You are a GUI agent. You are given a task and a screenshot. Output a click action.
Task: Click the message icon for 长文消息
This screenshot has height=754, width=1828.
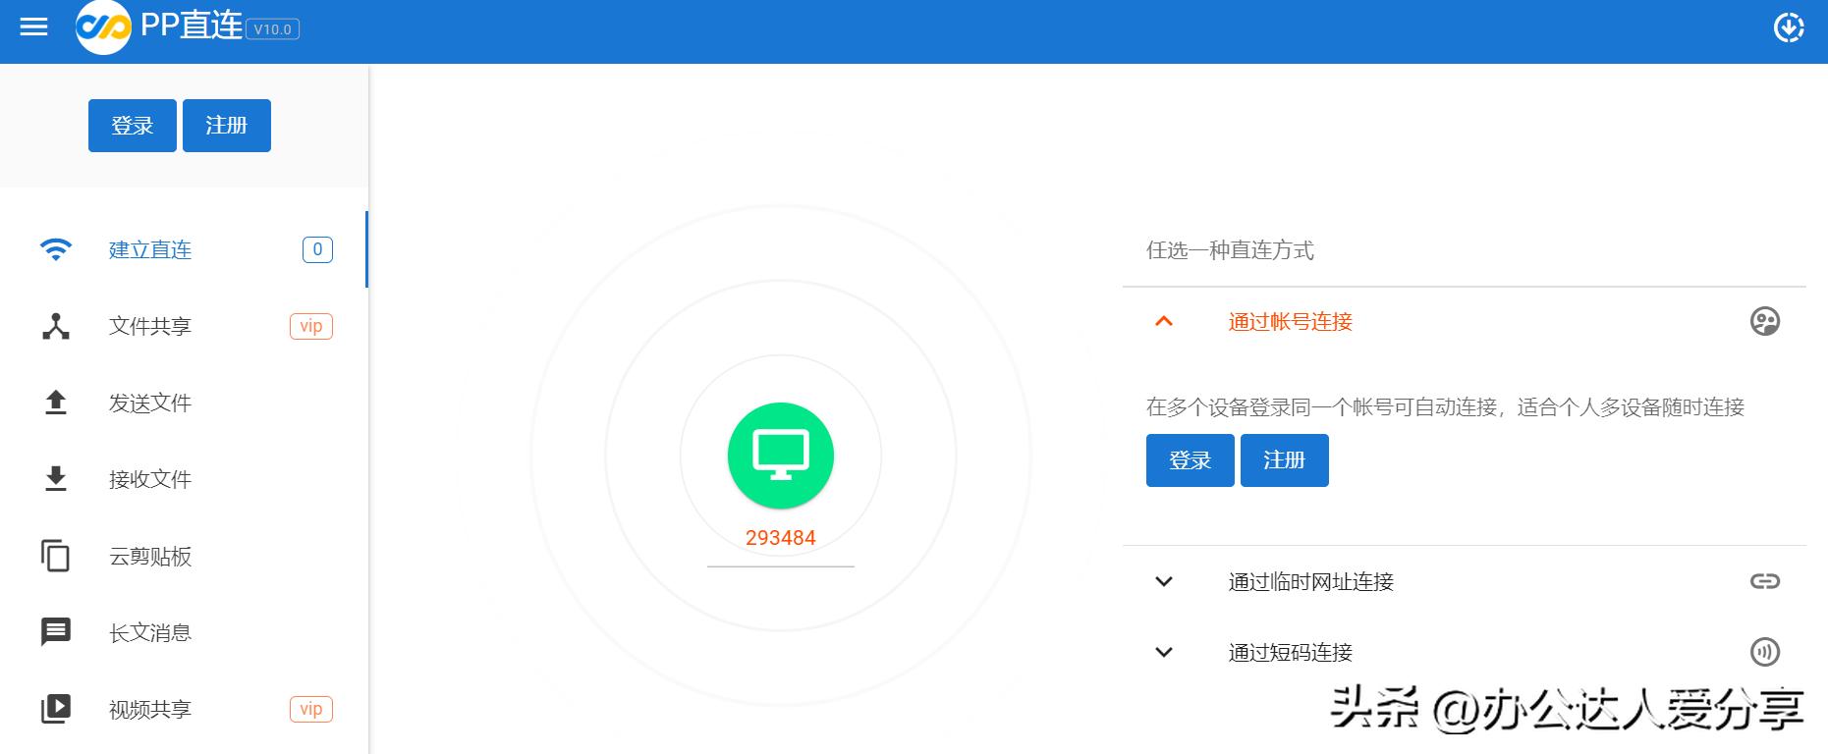tap(56, 632)
